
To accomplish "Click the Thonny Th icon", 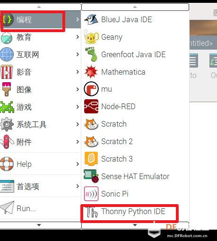I will 91,212.
